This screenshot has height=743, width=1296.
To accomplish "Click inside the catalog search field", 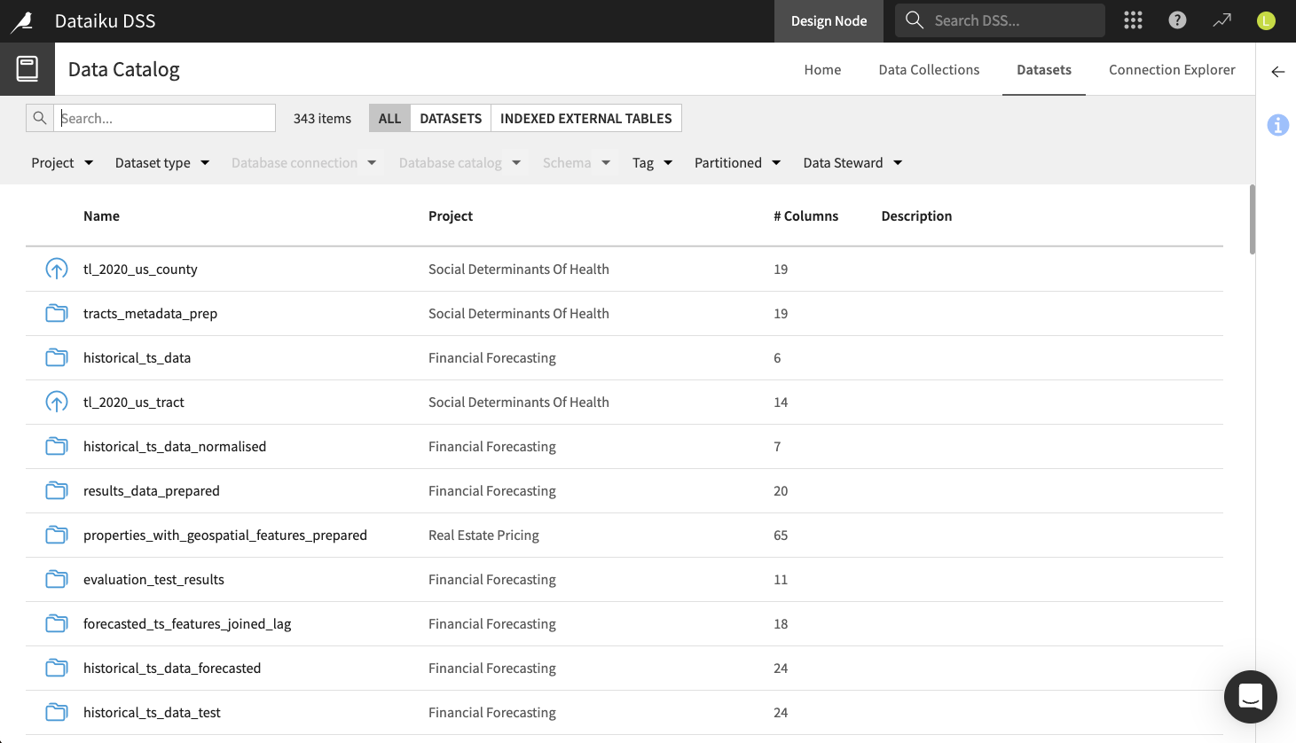I will click(x=164, y=117).
